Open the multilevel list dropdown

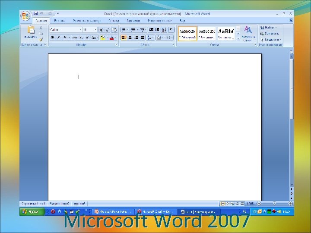coord(146,30)
